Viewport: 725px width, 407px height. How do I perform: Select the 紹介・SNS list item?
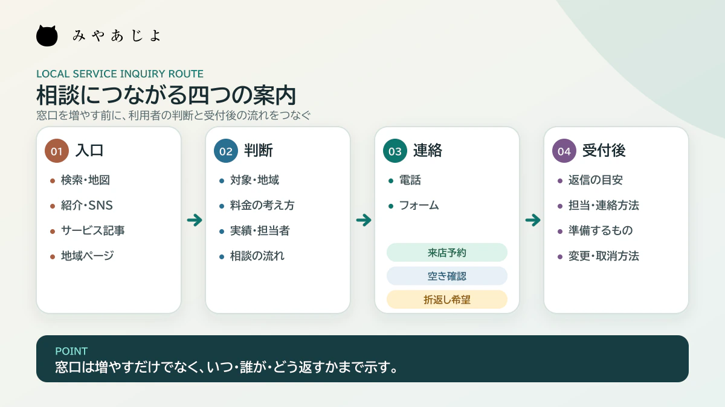tap(81, 205)
